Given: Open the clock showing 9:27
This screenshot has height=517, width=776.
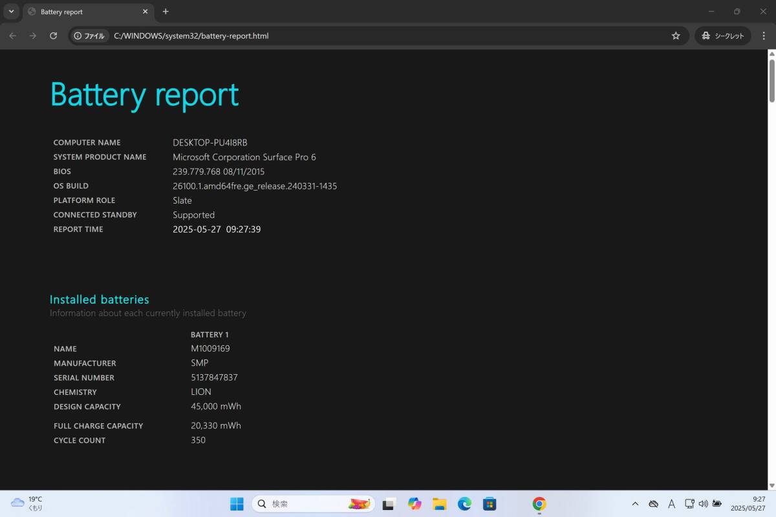Looking at the screenshot, I should point(748,503).
